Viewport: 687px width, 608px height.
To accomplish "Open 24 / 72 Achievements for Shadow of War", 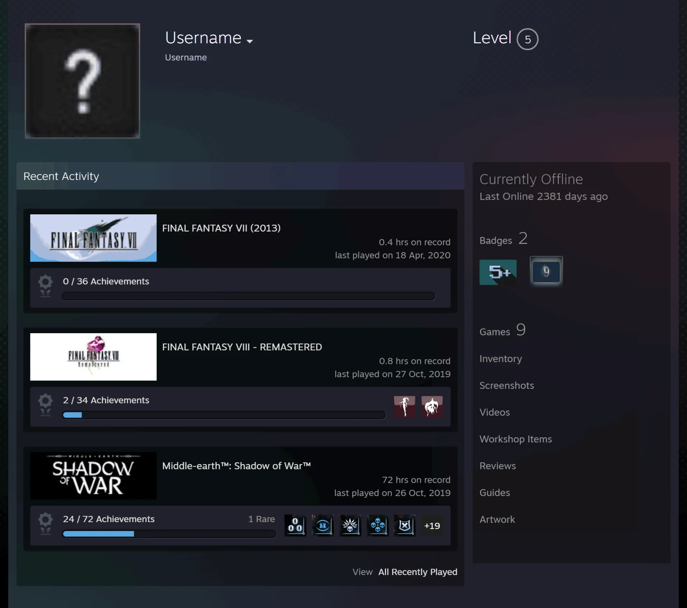I will click(x=109, y=519).
